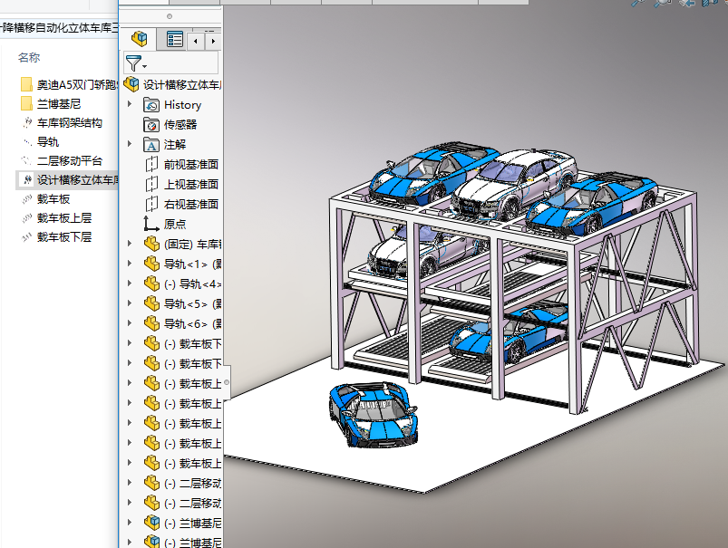
Task: Switch to the PropertyManager tab
Action: click(x=174, y=39)
